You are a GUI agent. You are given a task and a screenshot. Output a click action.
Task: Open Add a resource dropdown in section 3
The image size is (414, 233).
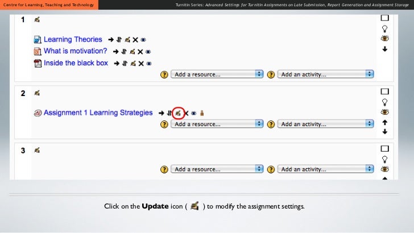point(217,169)
